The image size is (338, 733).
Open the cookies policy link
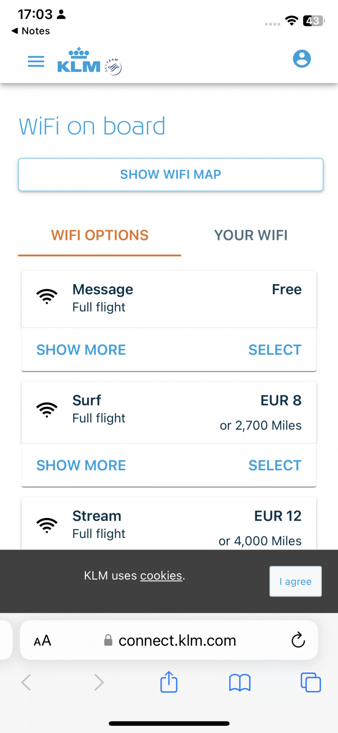(161, 576)
